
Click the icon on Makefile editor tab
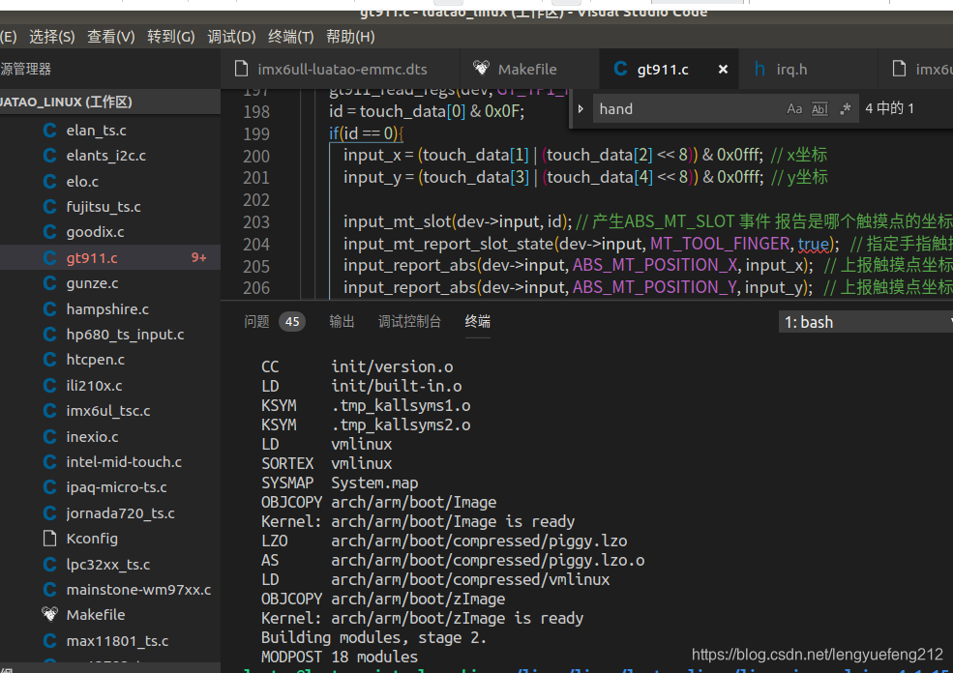pyautogui.click(x=481, y=68)
